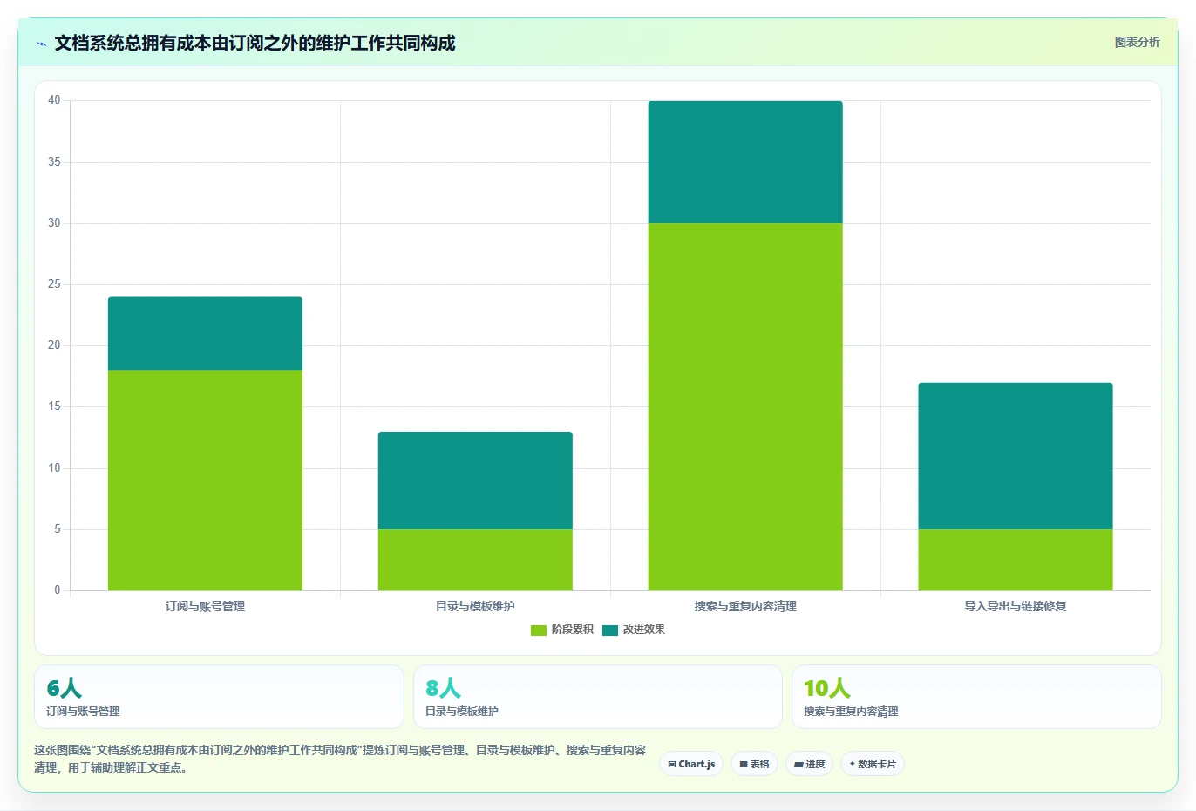
Task: Select the teal segment of 订阅与账号管理 bar
Action: [x=205, y=334]
